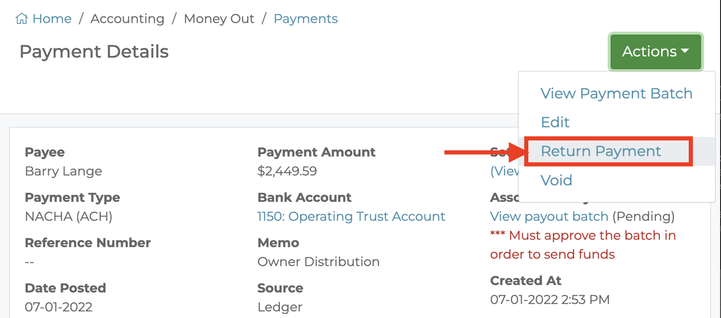721x318 pixels.
Task: Click the home icon in the breadcrumb
Action: pos(21,18)
